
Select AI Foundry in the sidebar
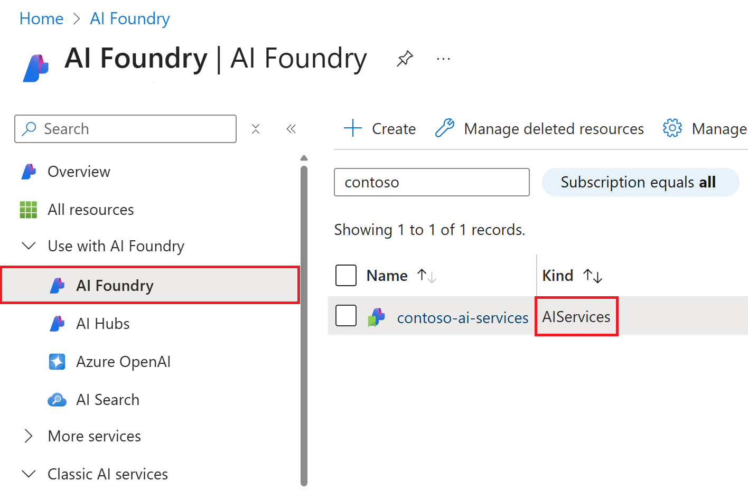coord(115,285)
